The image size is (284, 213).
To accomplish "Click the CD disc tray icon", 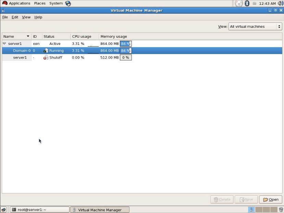I will point(239,3).
